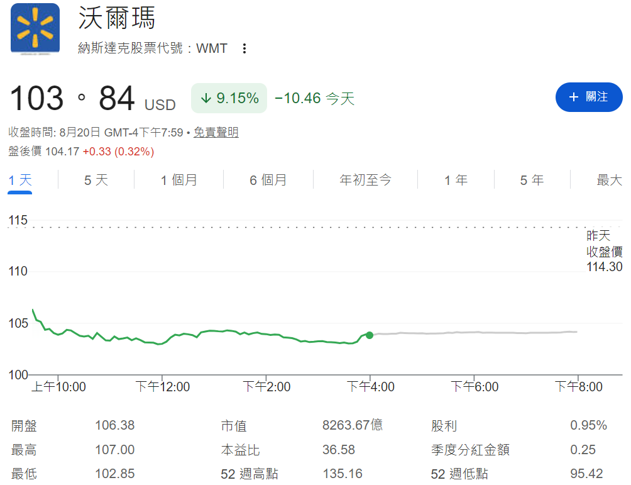Click the 上午10:00 time axis label
The width and height of the screenshot is (631, 485).
click(x=58, y=387)
